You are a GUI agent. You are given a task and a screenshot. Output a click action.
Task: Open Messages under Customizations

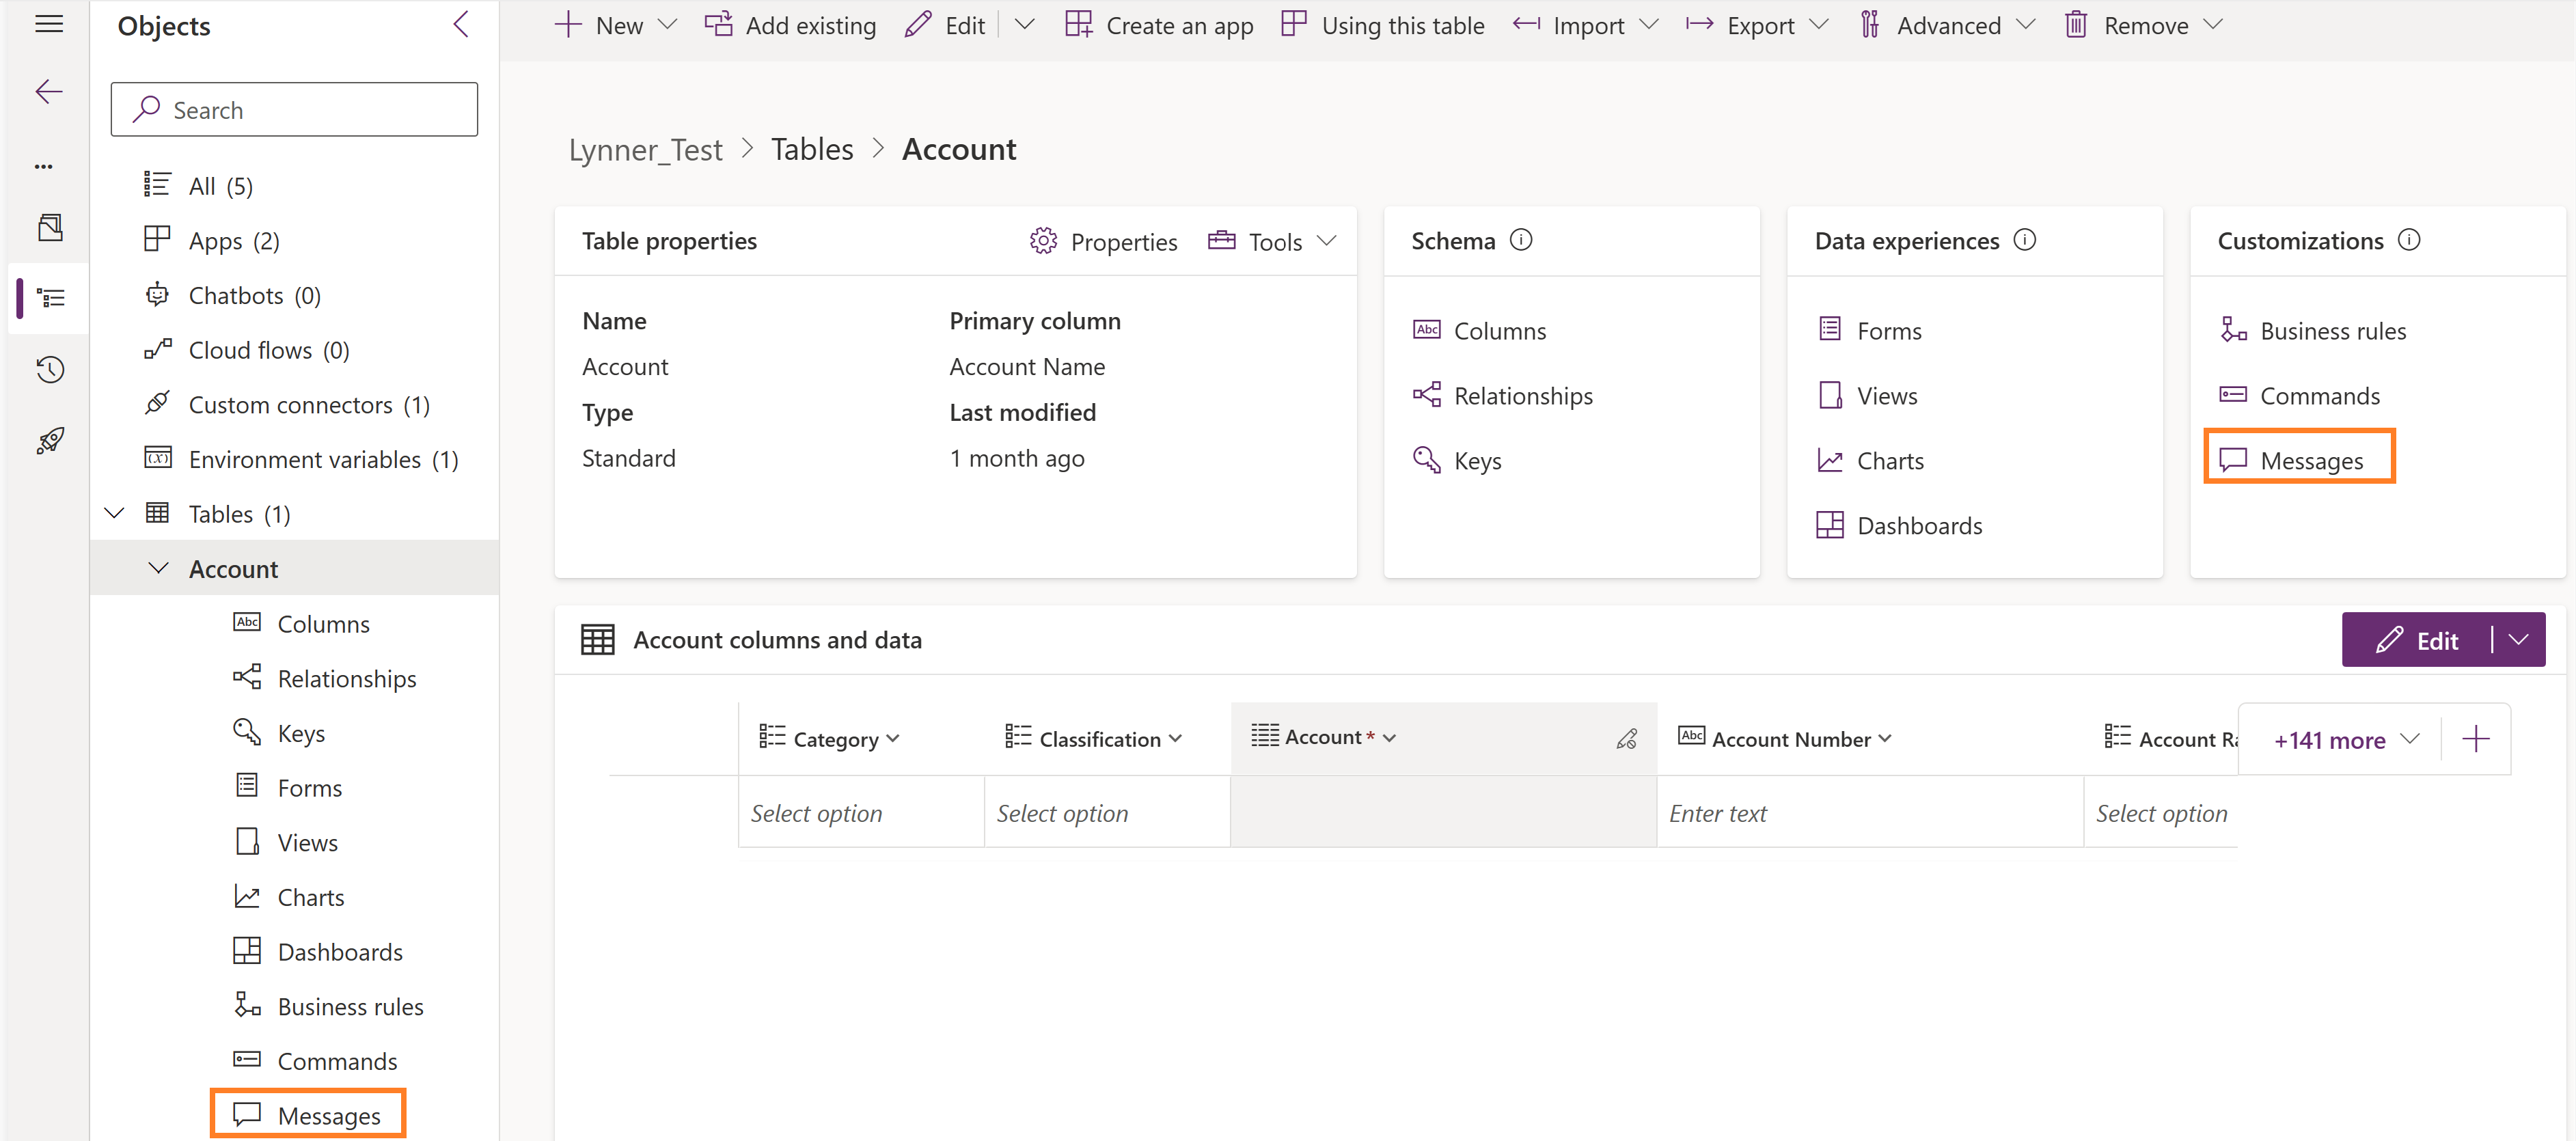click(x=2310, y=460)
